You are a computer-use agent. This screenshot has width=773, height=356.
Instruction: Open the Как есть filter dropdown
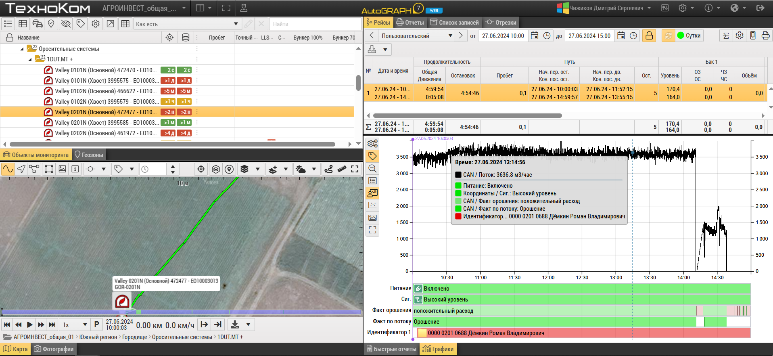[x=187, y=24]
